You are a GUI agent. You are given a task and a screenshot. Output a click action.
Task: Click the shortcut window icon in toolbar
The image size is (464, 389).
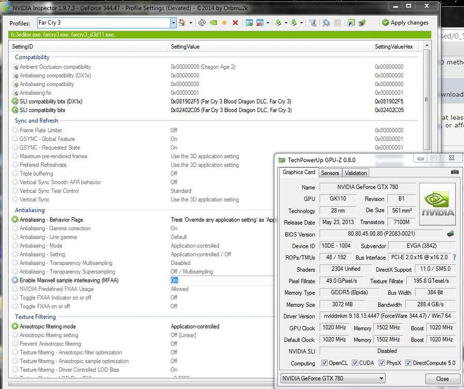coord(351,23)
